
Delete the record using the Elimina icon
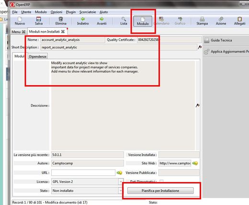pos(61,21)
